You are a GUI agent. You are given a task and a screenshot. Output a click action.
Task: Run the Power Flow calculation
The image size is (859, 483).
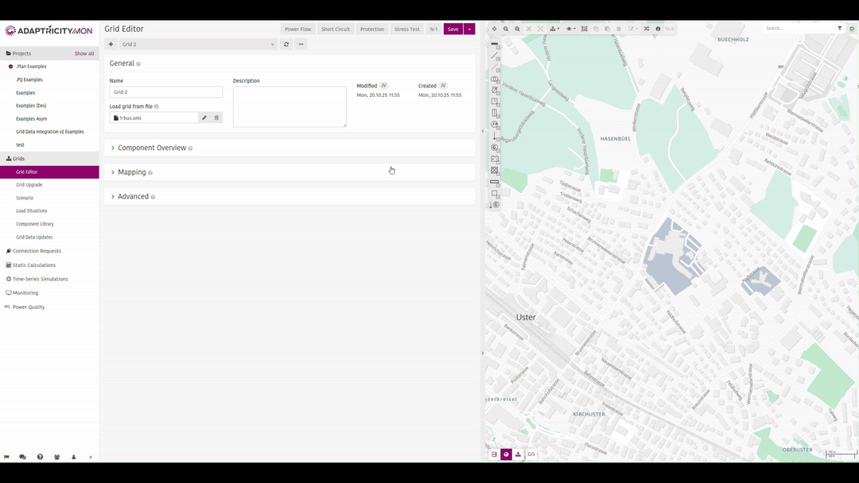click(x=298, y=29)
